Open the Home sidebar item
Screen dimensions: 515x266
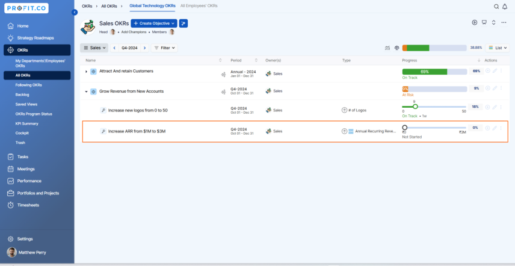tap(23, 26)
